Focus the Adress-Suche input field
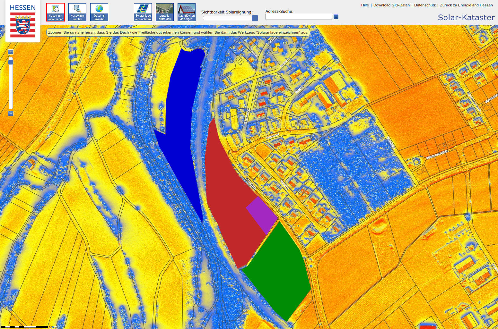The image size is (498, 329). (x=299, y=17)
